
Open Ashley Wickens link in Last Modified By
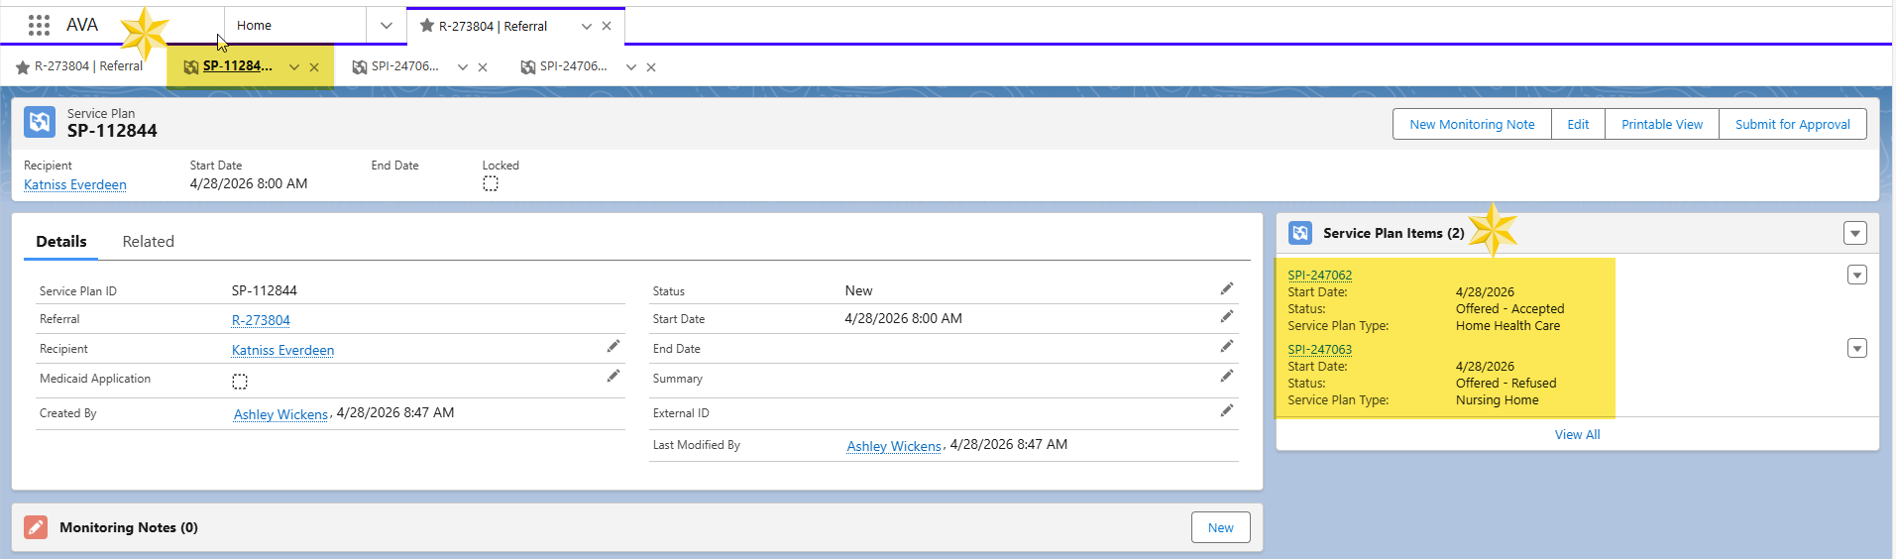(x=894, y=446)
